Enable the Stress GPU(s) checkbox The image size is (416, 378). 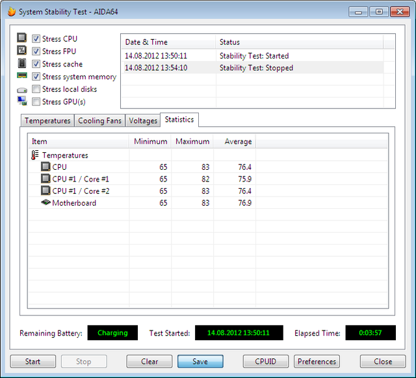(x=36, y=101)
